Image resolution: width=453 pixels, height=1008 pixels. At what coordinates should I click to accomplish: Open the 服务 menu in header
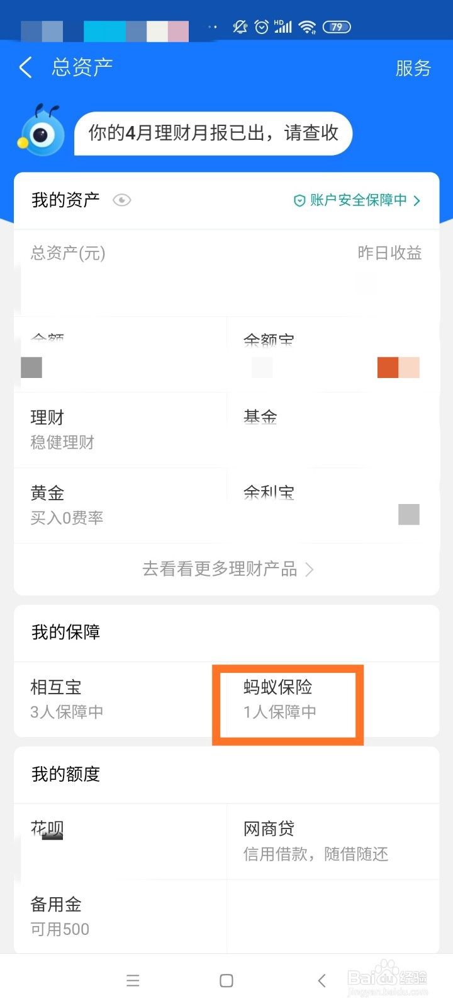413,68
